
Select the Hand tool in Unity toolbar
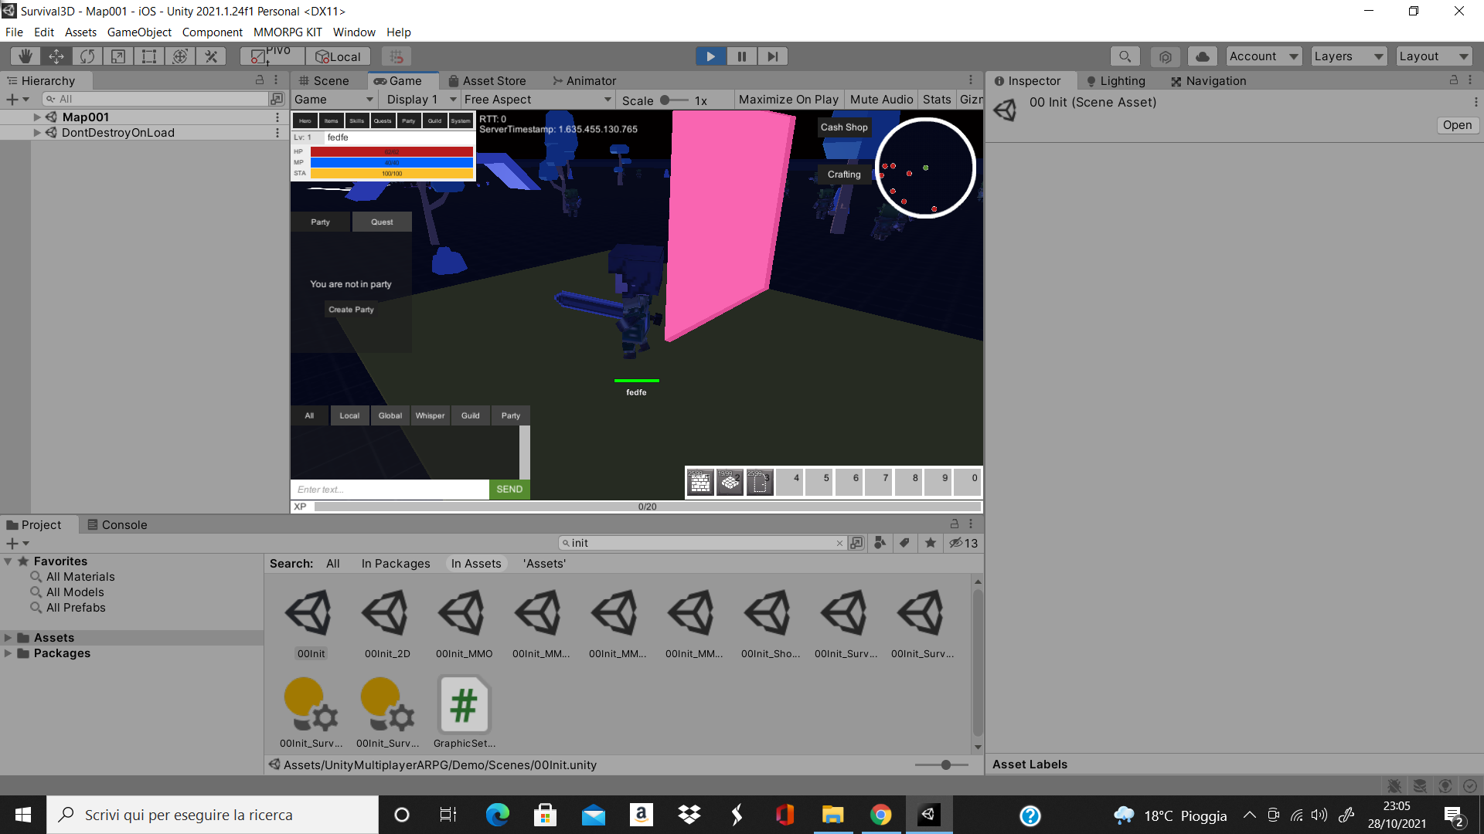[x=26, y=56]
